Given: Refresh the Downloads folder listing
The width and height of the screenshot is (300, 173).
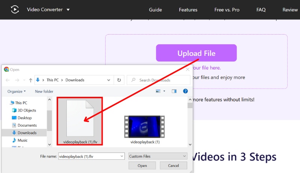Looking at the screenshot, I should [119, 80].
